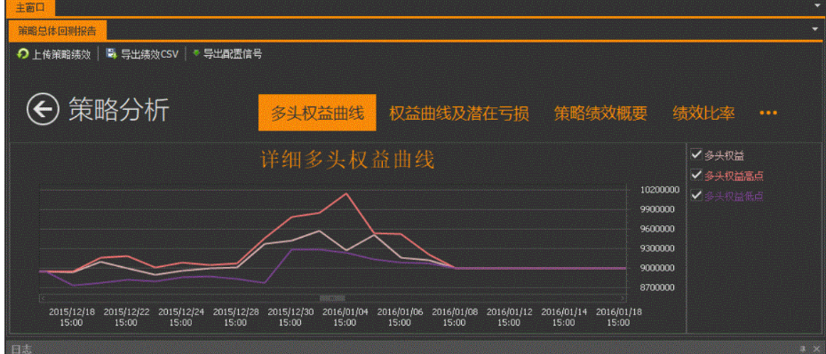Select the 多头权益曲线 tab
Image resolution: width=826 pixels, height=354 pixels.
pyautogui.click(x=317, y=113)
